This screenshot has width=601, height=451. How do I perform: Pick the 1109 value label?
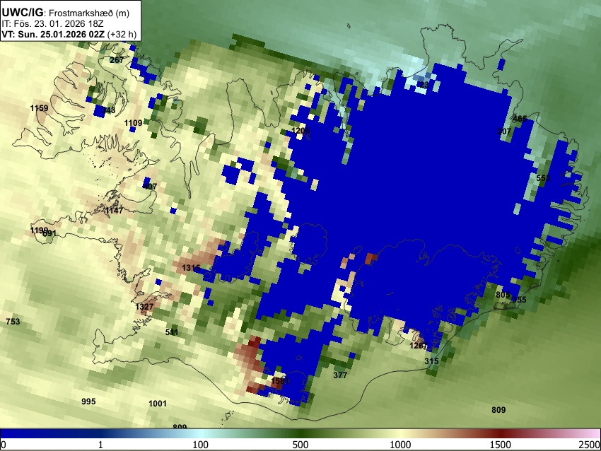(133, 123)
